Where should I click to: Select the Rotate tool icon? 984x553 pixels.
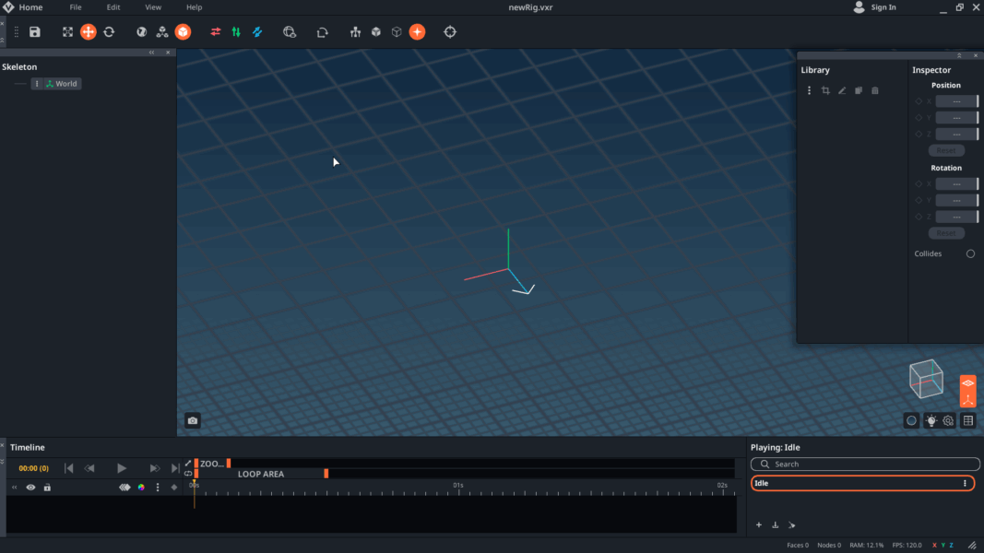point(109,32)
